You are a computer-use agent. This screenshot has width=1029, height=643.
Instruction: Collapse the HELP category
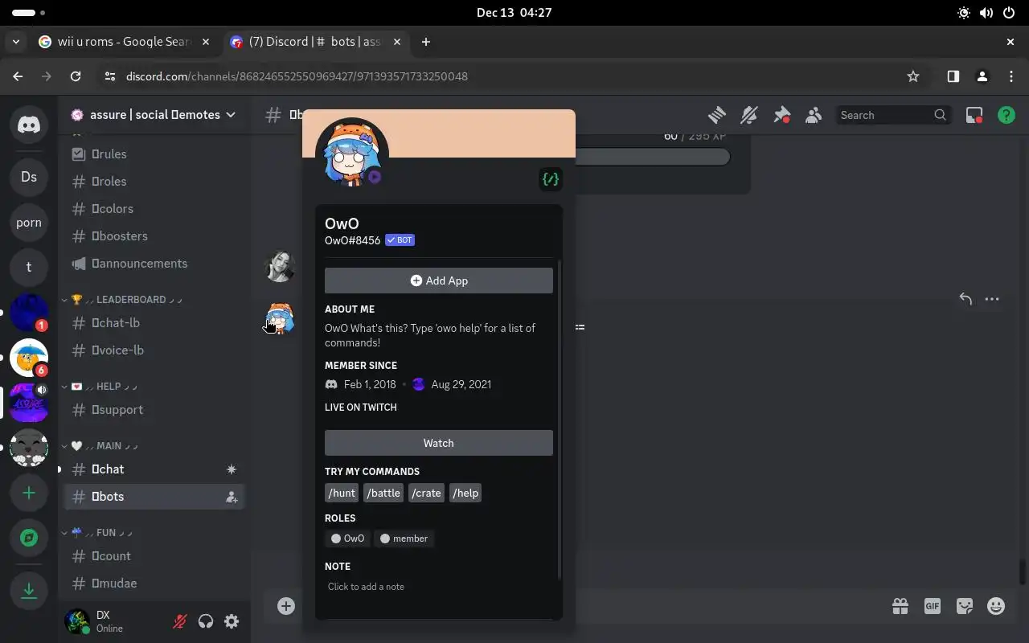[100, 387]
